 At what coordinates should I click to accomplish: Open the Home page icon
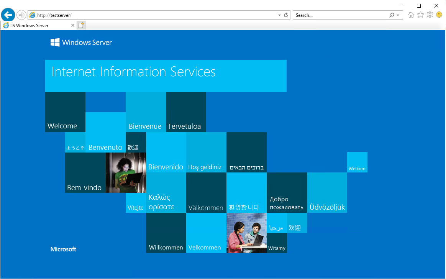click(411, 15)
